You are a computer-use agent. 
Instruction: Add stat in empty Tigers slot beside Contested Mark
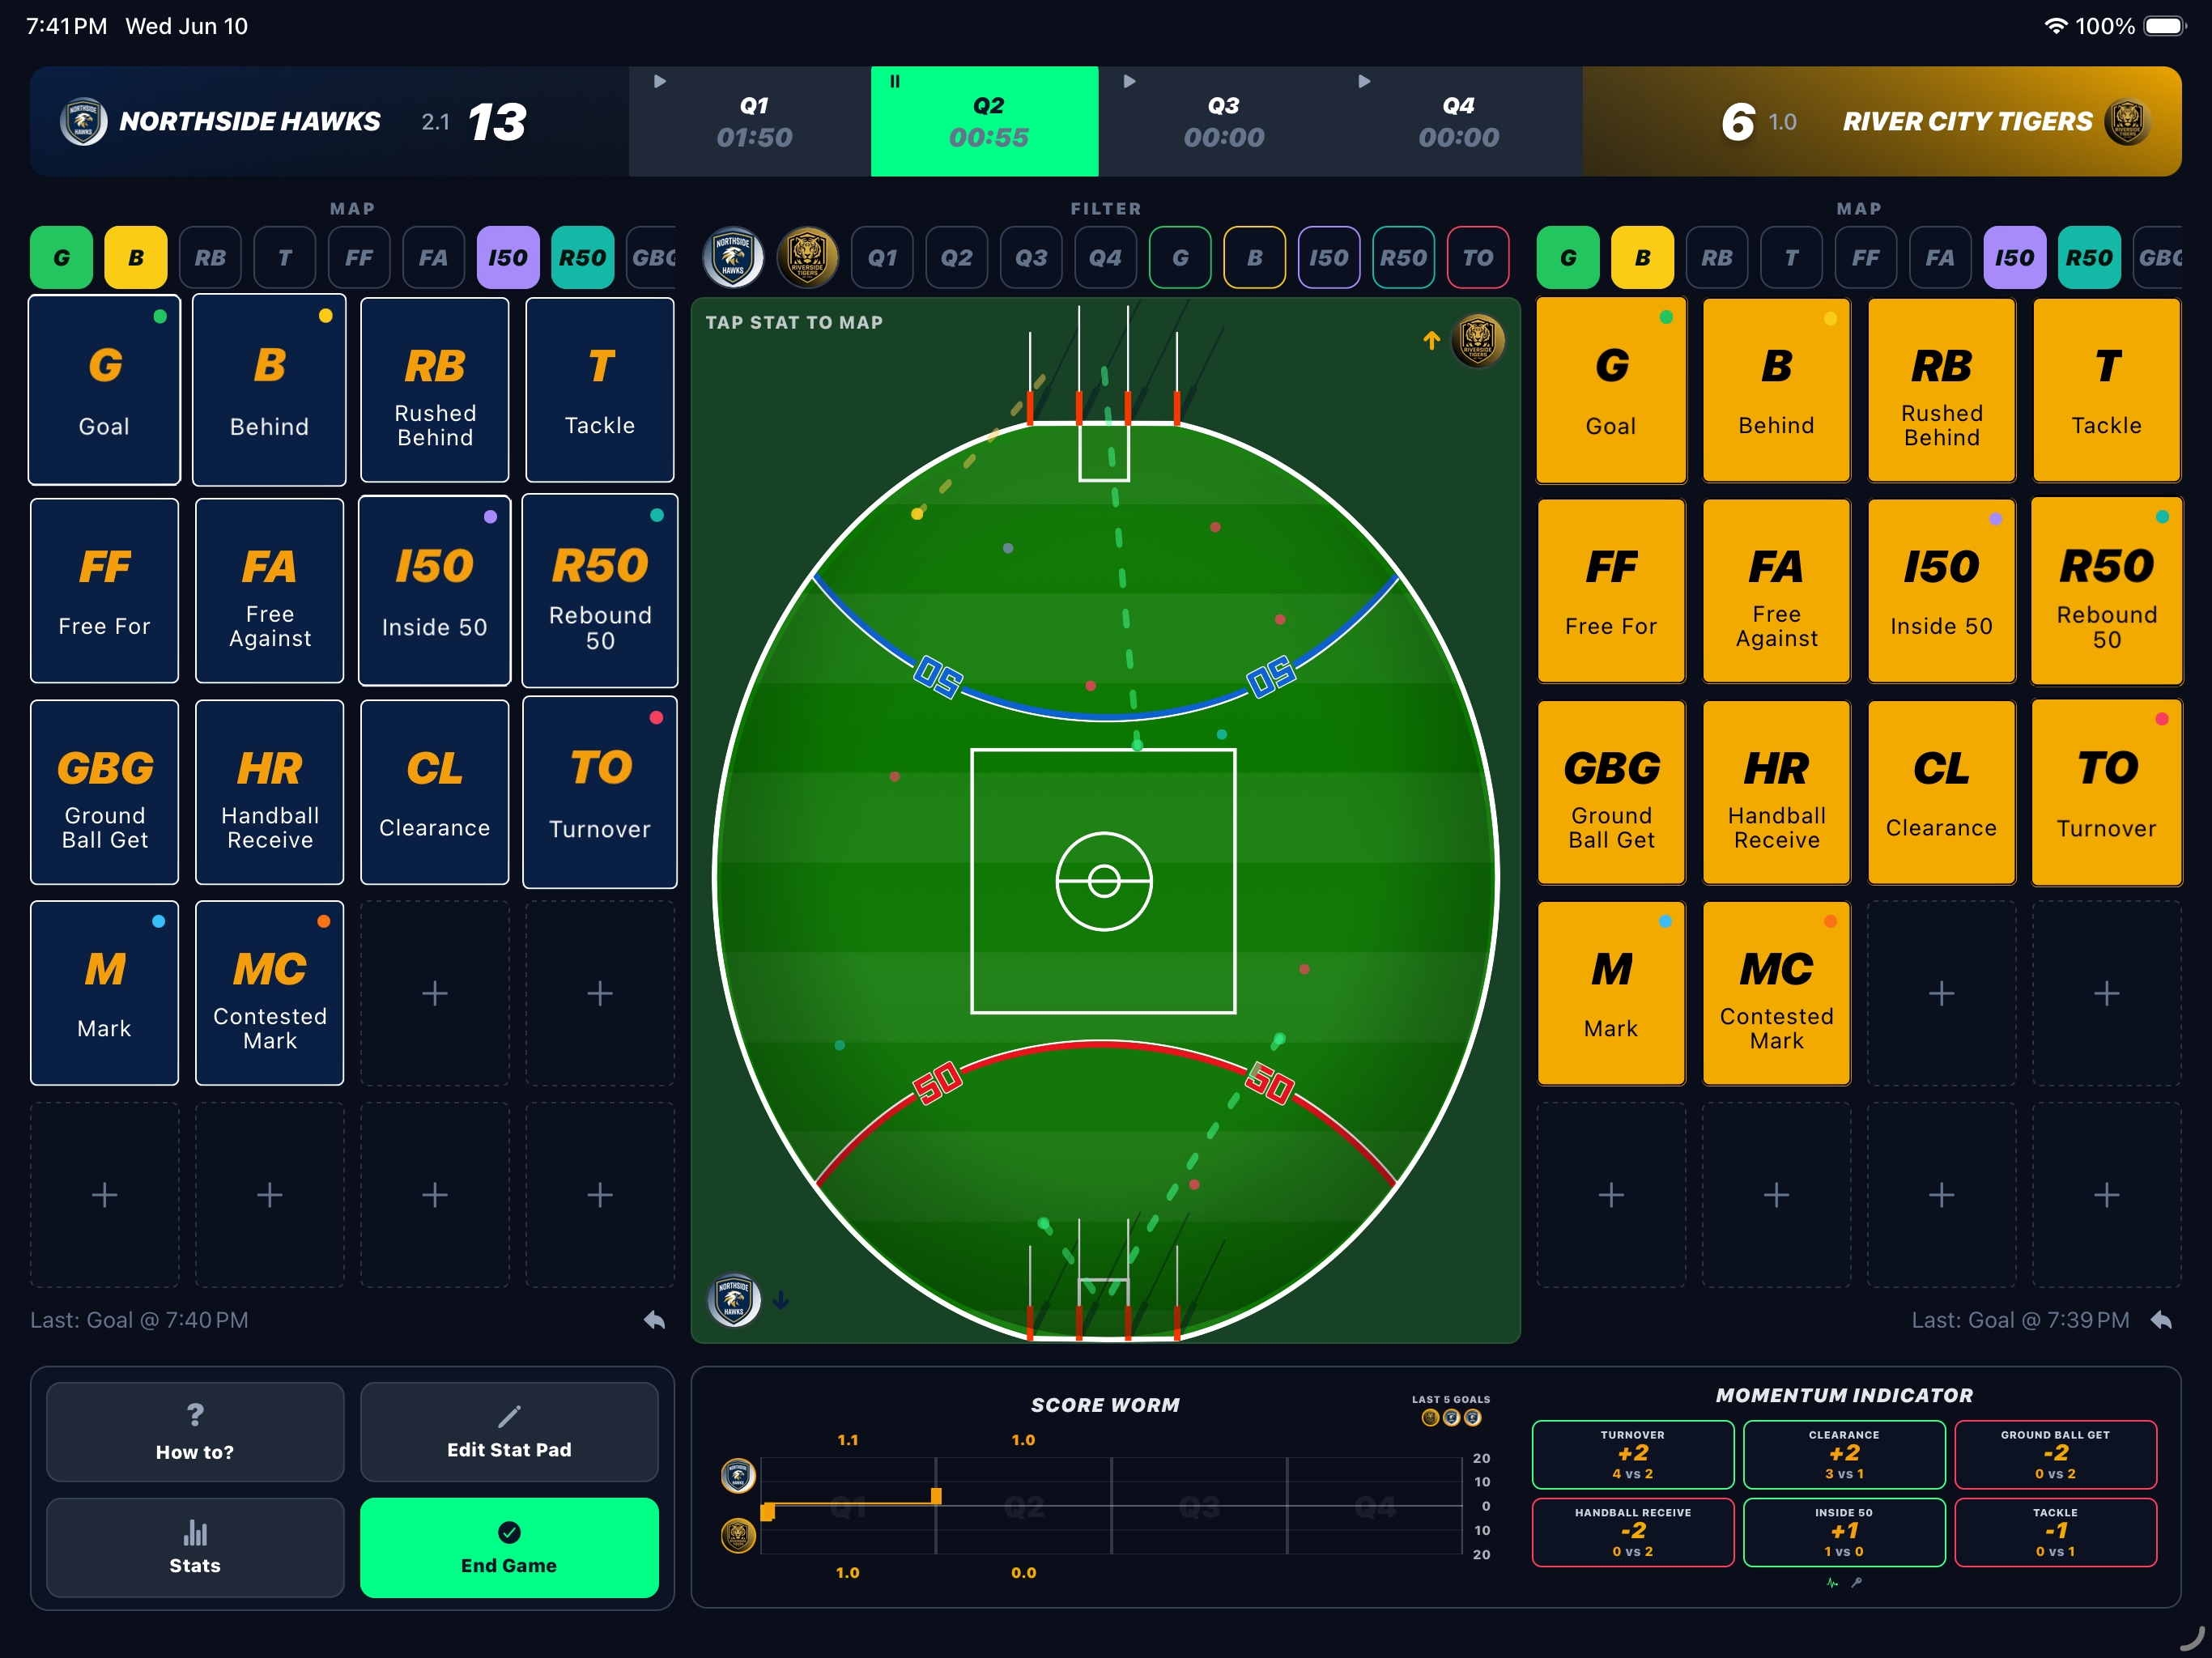click(1941, 993)
